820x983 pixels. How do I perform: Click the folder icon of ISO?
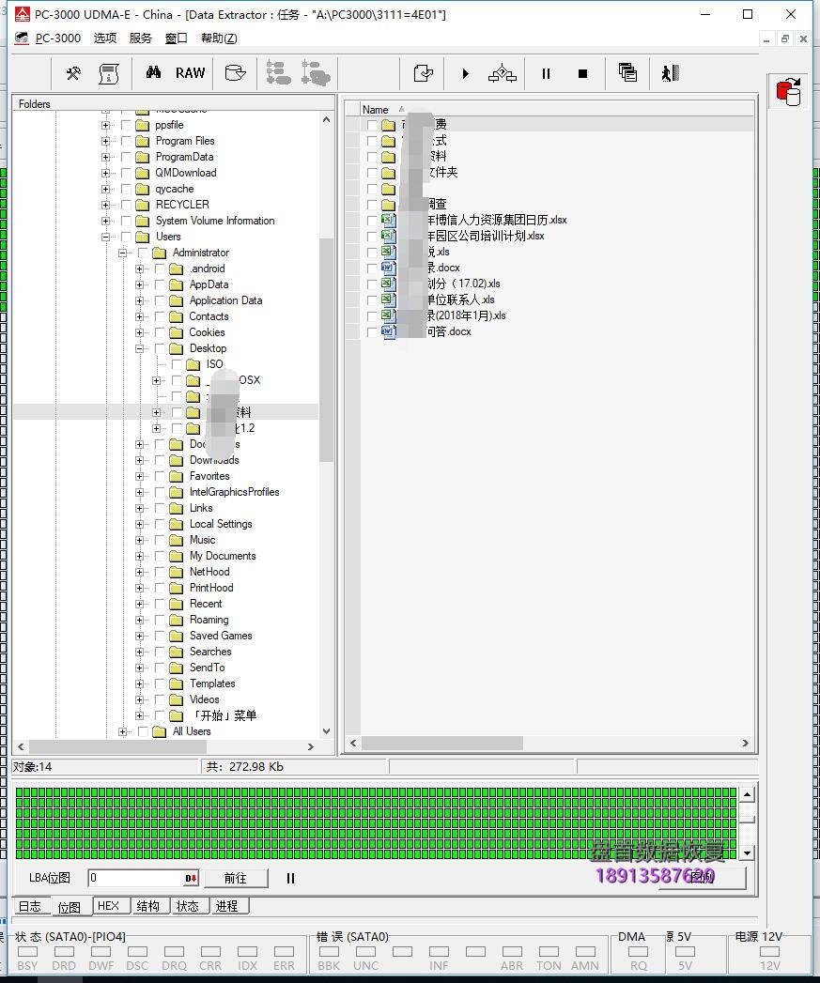point(193,364)
